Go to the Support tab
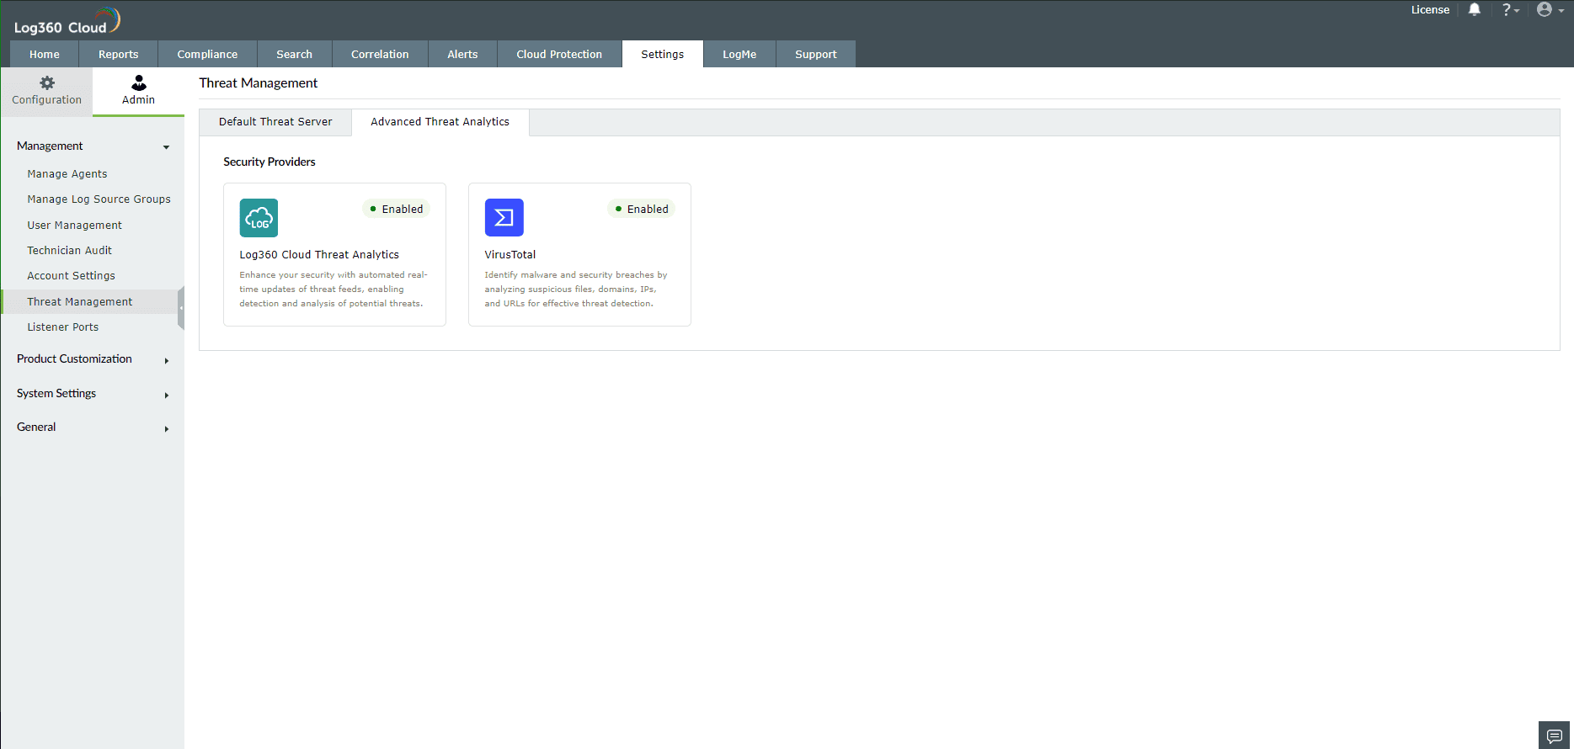1574x749 pixels. point(816,54)
